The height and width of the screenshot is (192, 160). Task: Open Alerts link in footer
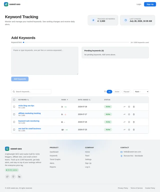point(52,163)
